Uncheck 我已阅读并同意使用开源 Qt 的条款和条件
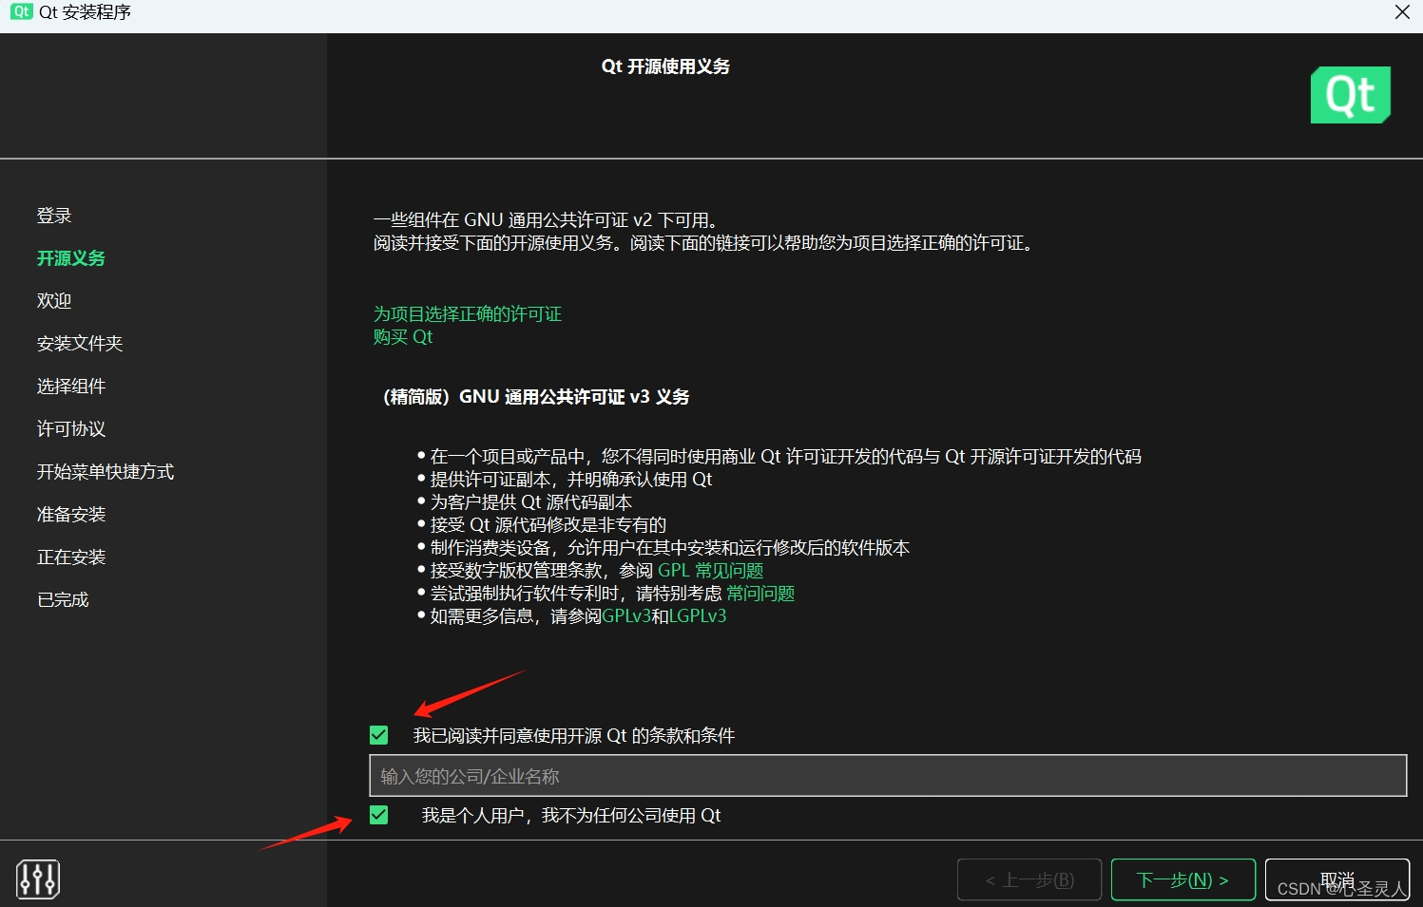This screenshot has width=1423, height=907. (x=378, y=734)
